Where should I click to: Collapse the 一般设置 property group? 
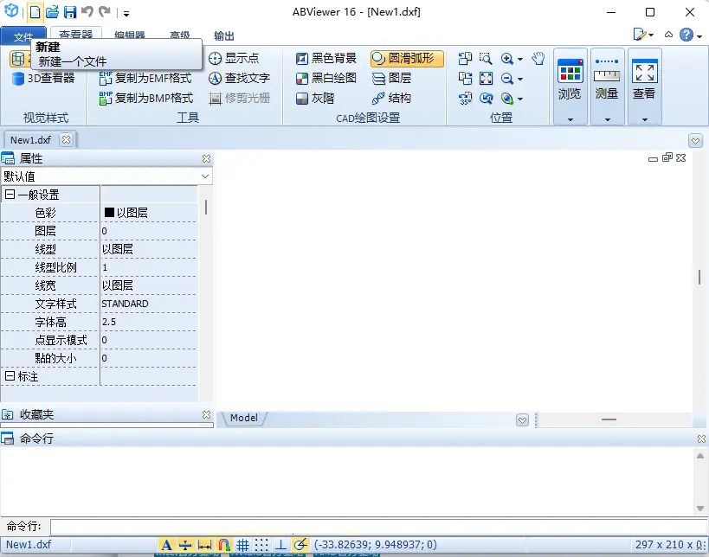coord(10,195)
